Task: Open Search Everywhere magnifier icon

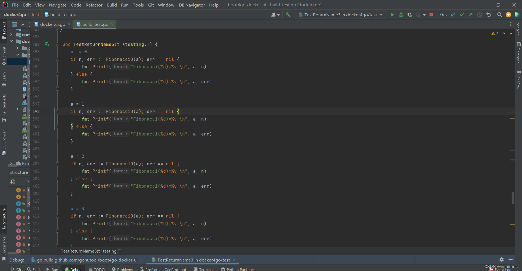Action: pos(499,15)
